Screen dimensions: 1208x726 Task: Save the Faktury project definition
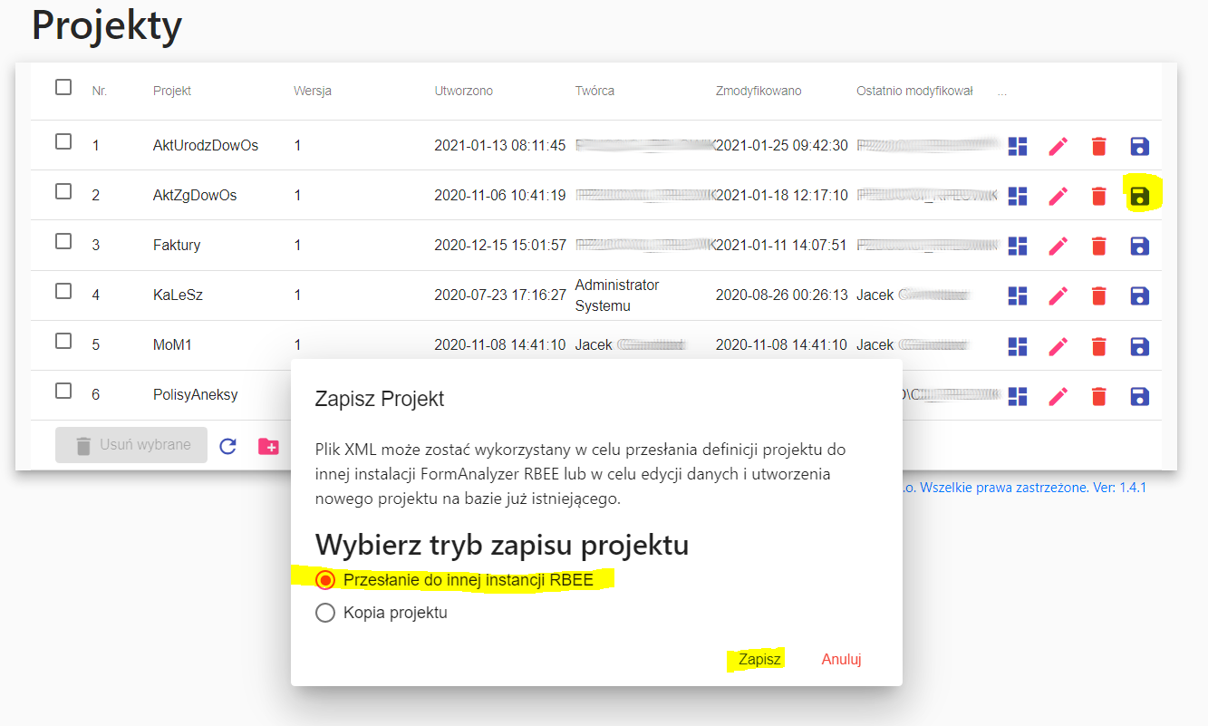coord(1139,246)
